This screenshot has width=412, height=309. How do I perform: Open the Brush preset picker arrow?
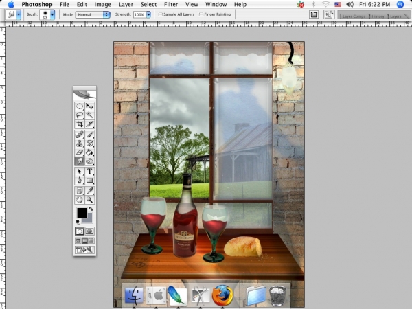53,14
